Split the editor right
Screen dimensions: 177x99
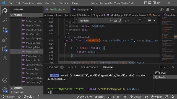(167, 9)
